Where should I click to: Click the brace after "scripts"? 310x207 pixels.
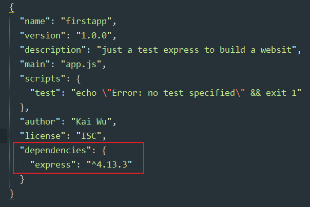coord(79,79)
